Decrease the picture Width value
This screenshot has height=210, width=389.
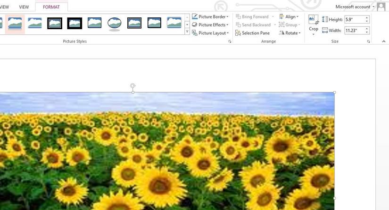367,32
